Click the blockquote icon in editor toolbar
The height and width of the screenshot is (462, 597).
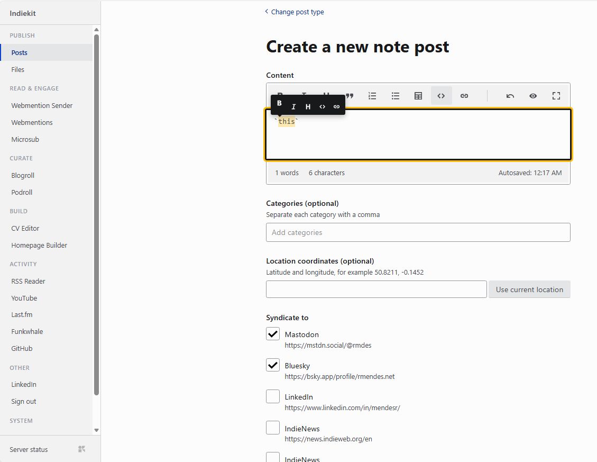point(350,96)
